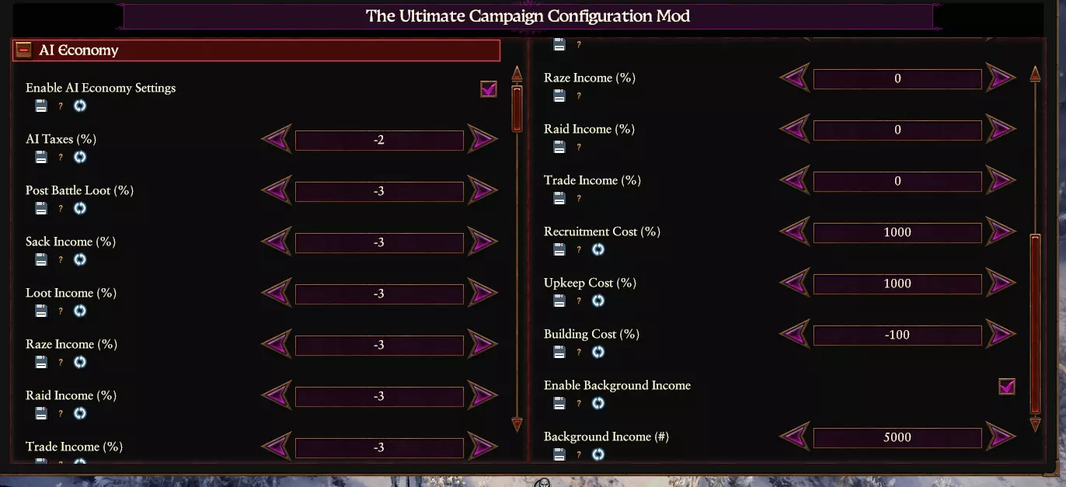This screenshot has height=487, width=1066.
Task: Click the reset icon under Loot Income
Action: click(80, 311)
